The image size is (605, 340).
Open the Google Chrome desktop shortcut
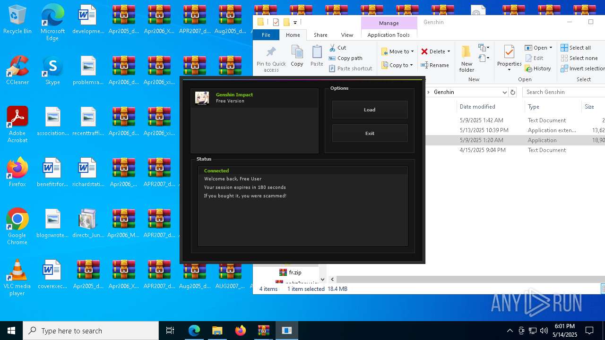coord(17,226)
